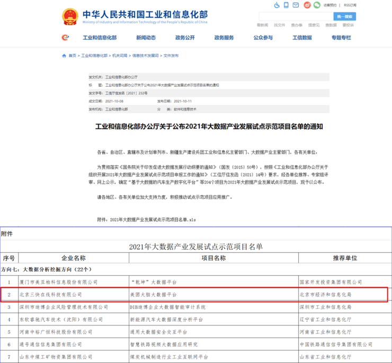Open the 政务公开 navigation menu
The width and height of the screenshot is (392, 363).
click(185, 38)
